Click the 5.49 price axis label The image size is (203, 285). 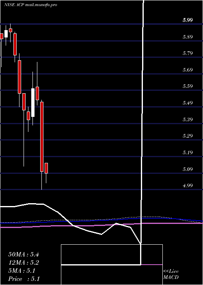coord(187,103)
